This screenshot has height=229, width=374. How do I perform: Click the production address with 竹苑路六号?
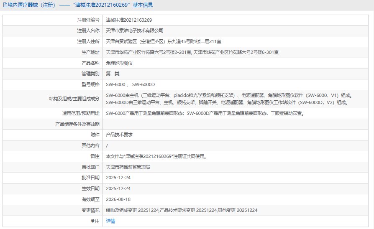192,52
